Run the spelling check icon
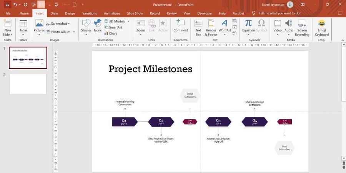Viewport: 346px width, 173px height. tap(57, 4)
